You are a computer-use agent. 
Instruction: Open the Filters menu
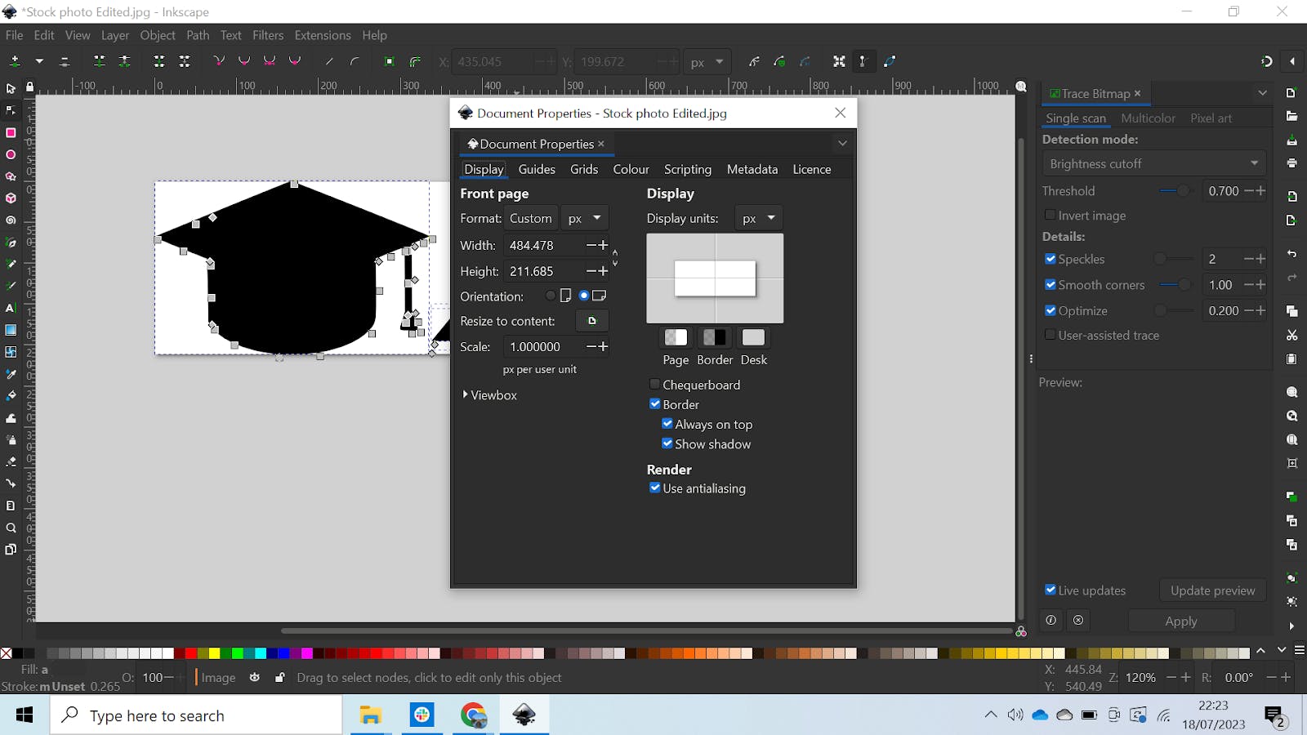tap(268, 35)
